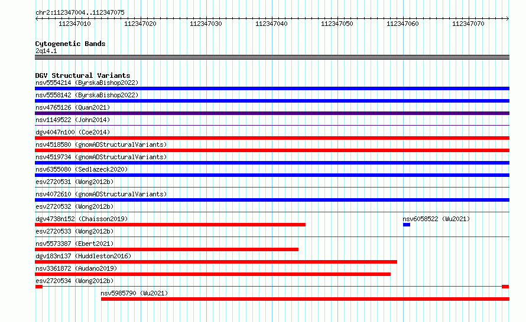Select the nsv5558142 blue variant bar
526x322 pixels.
tap(272, 101)
